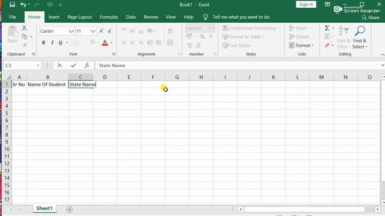The width and height of the screenshot is (385, 216).
Task: Select cell with Name Of Student
Action: point(48,85)
